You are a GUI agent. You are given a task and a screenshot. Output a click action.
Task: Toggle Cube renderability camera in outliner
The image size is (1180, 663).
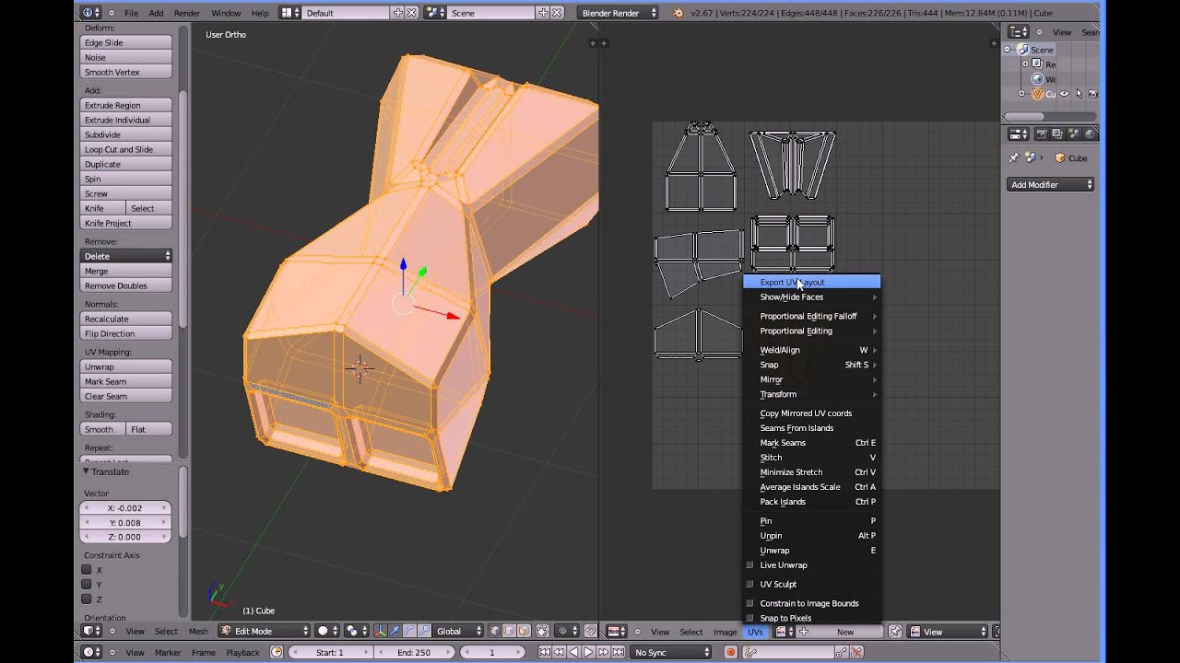pyautogui.click(x=1093, y=94)
